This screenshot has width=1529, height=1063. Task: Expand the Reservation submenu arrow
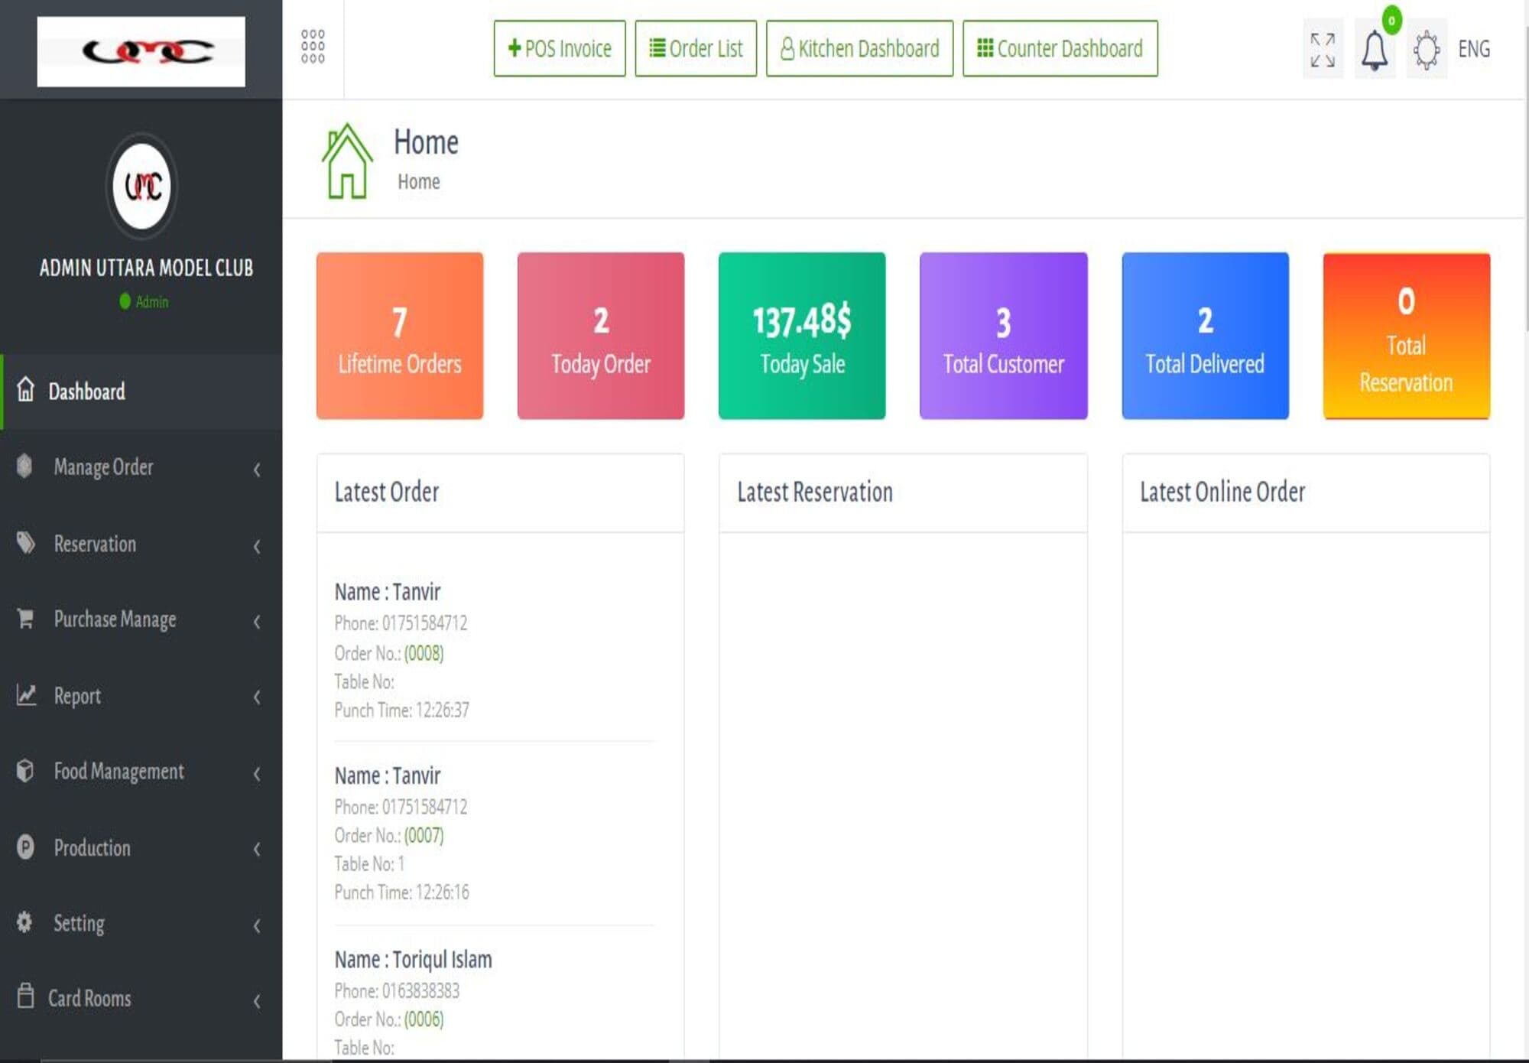257,545
